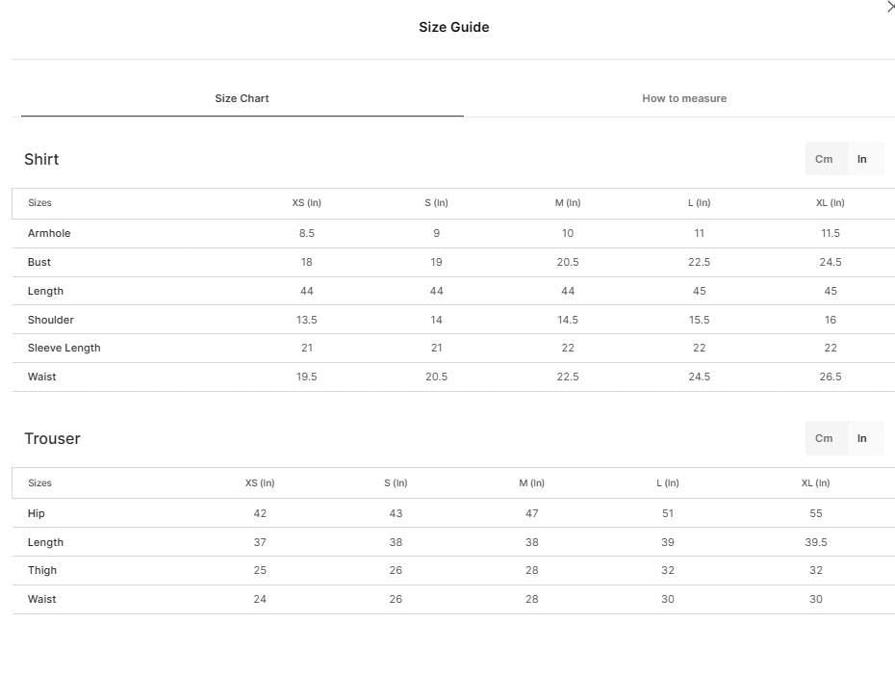
Task: Click the Trouser XL length value 39.5
Action: pyautogui.click(x=816, y=542)
